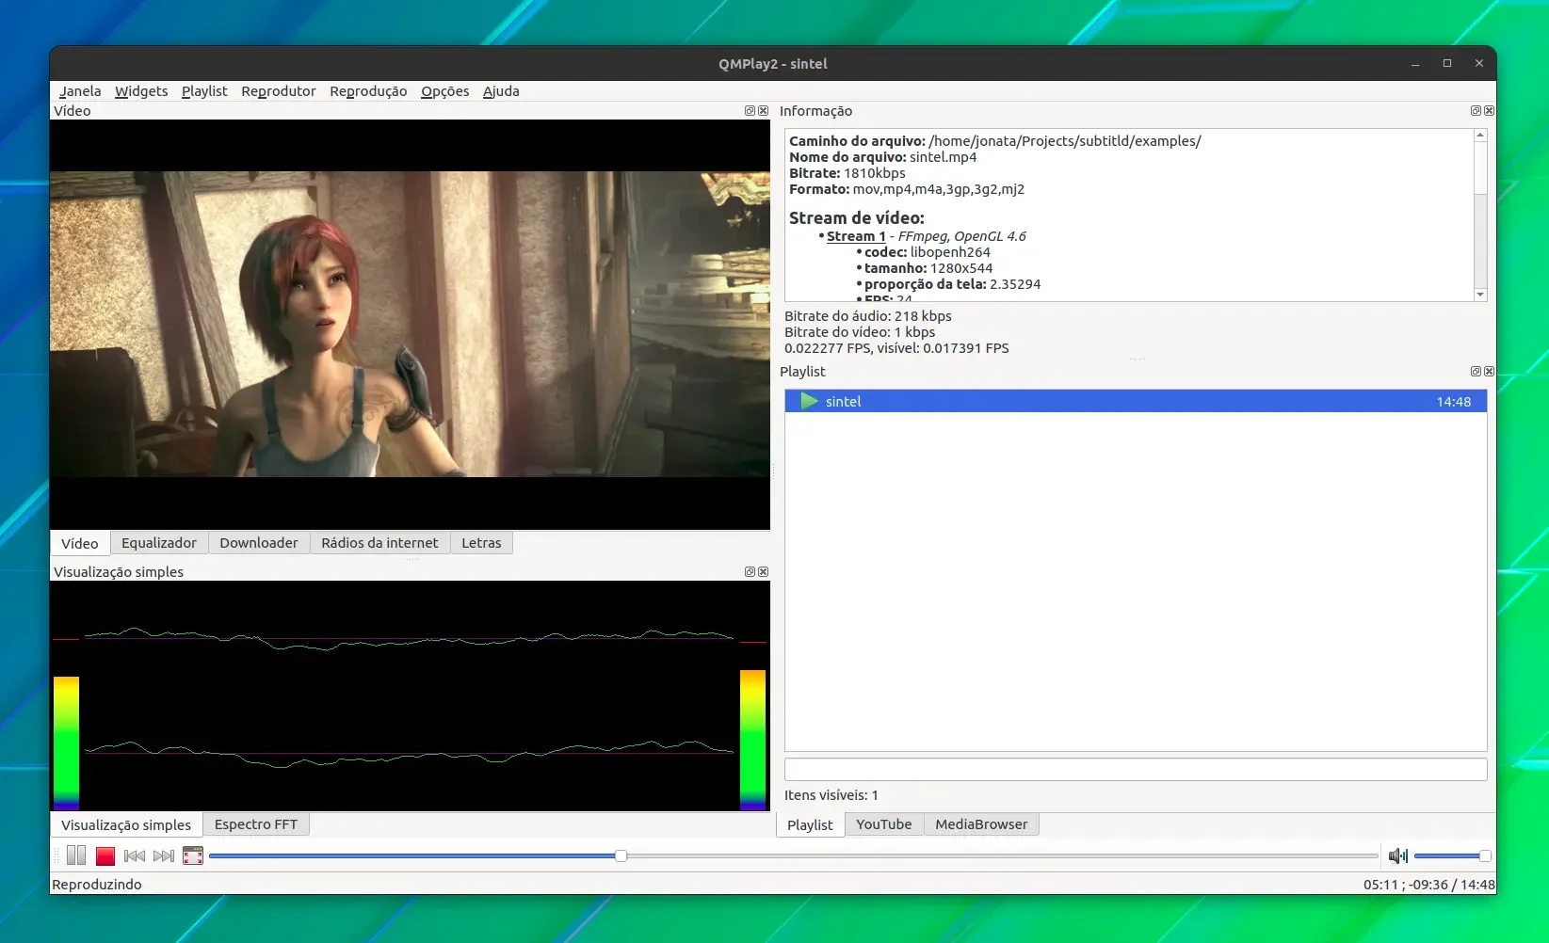Viewport: 1549px width, 943px height.
Task: Switch to the Equalizador tab
Action: [x=159, y=543]
